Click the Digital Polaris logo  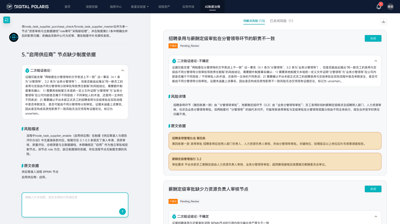pos(28,7)
